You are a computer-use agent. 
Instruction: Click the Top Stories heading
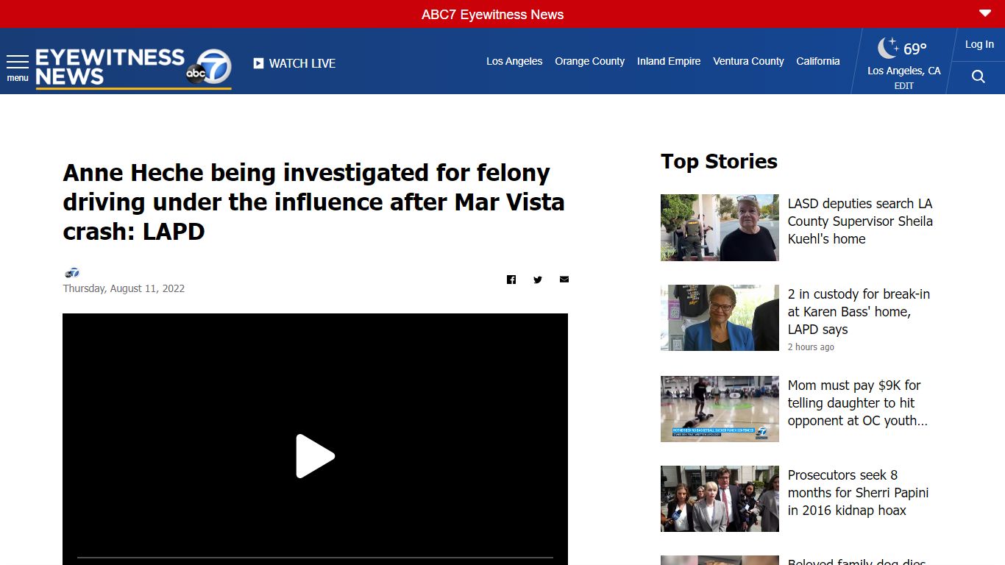(x=719, y=161)
